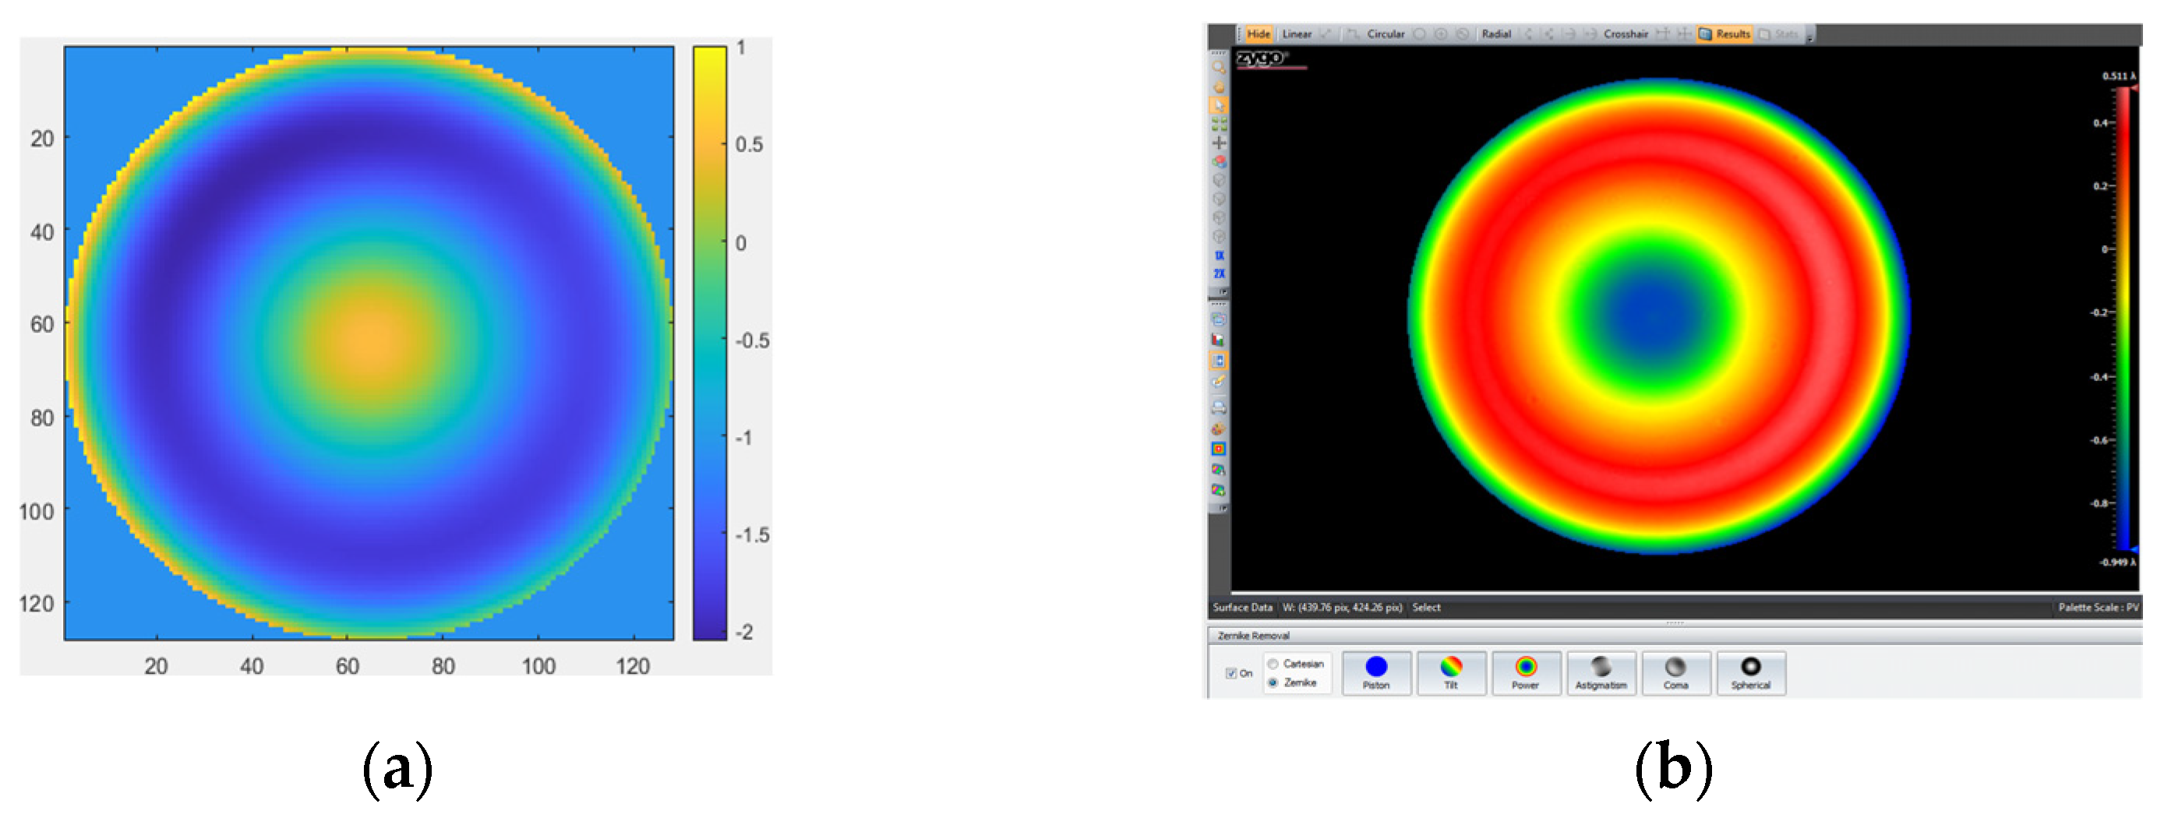
Task: Select the magnifier zoom tool
Action: 1218,67
